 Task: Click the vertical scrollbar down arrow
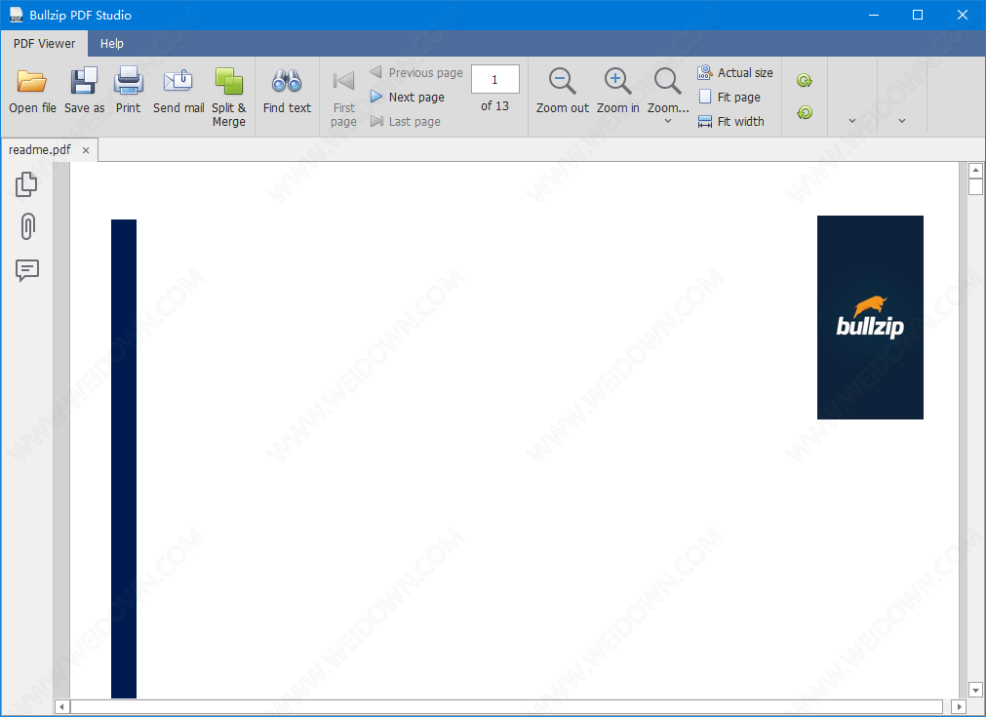pyautogui.click(x=975, y=690)
